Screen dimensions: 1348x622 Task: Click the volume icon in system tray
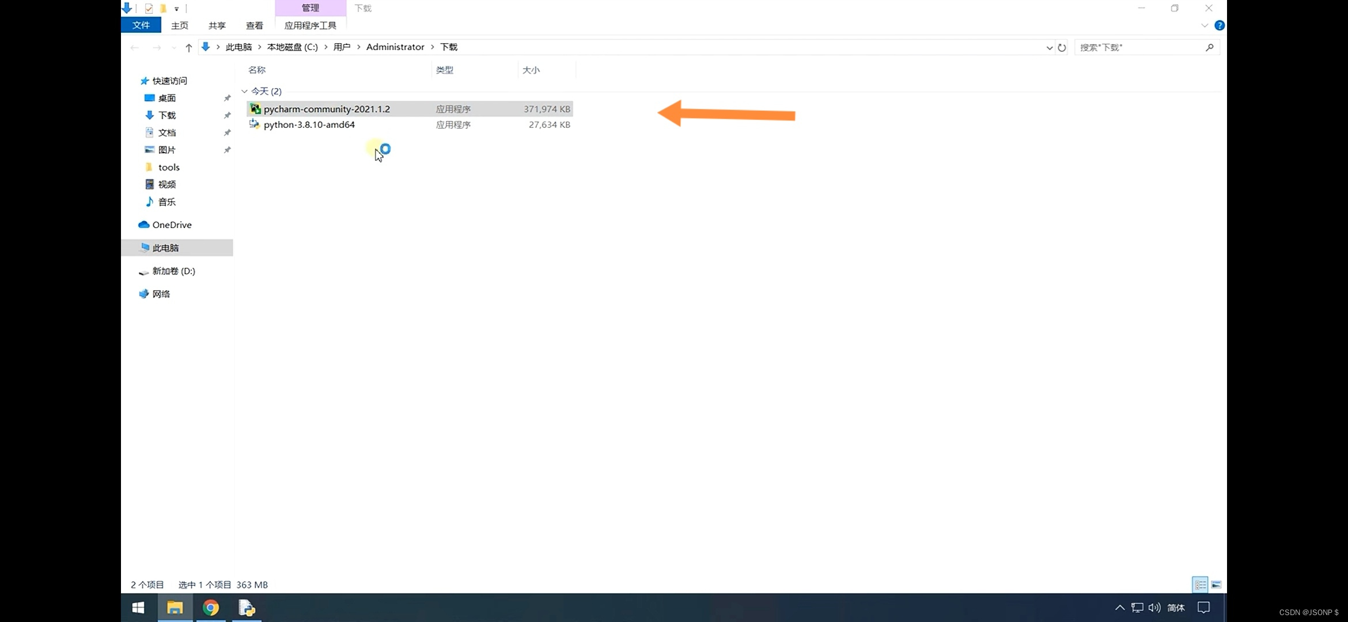(x=1154, y=608)
